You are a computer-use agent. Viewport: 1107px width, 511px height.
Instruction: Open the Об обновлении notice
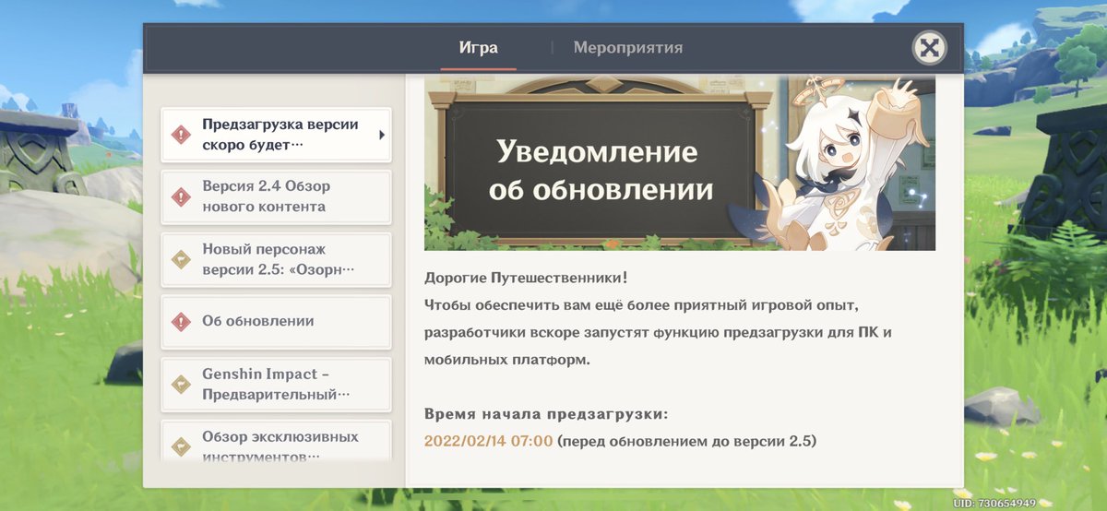coord(276,321)
